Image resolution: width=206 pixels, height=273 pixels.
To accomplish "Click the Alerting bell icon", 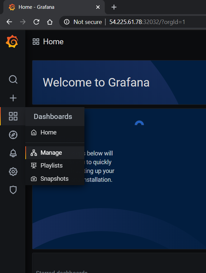I will [x=13, y=153].
